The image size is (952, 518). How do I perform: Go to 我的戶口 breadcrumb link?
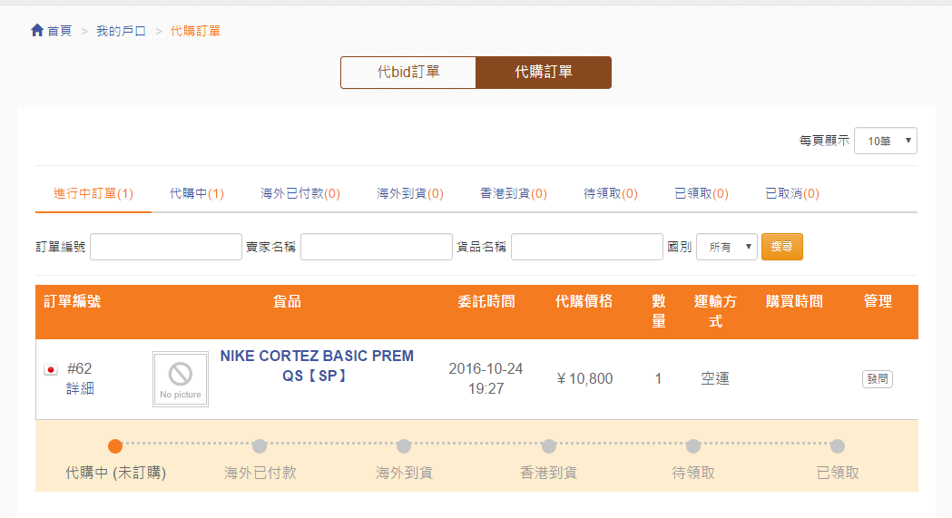pos(121,31)
